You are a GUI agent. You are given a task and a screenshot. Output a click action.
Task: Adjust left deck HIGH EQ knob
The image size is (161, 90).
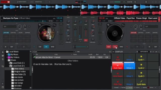[x=68, y=22]
